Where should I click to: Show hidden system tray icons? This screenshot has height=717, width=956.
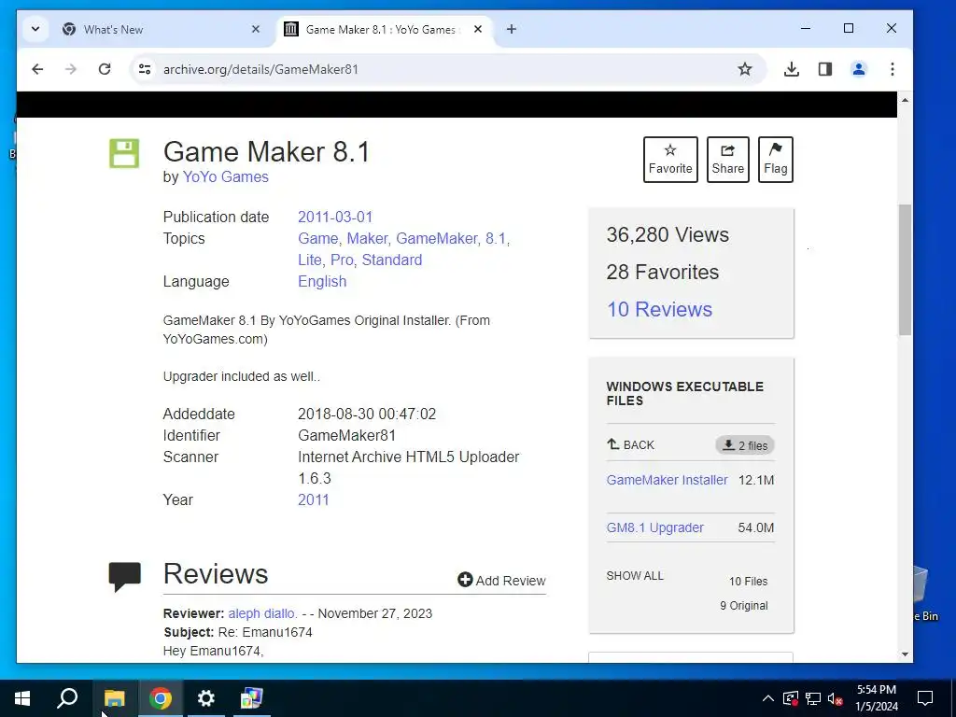coord(768,698)
